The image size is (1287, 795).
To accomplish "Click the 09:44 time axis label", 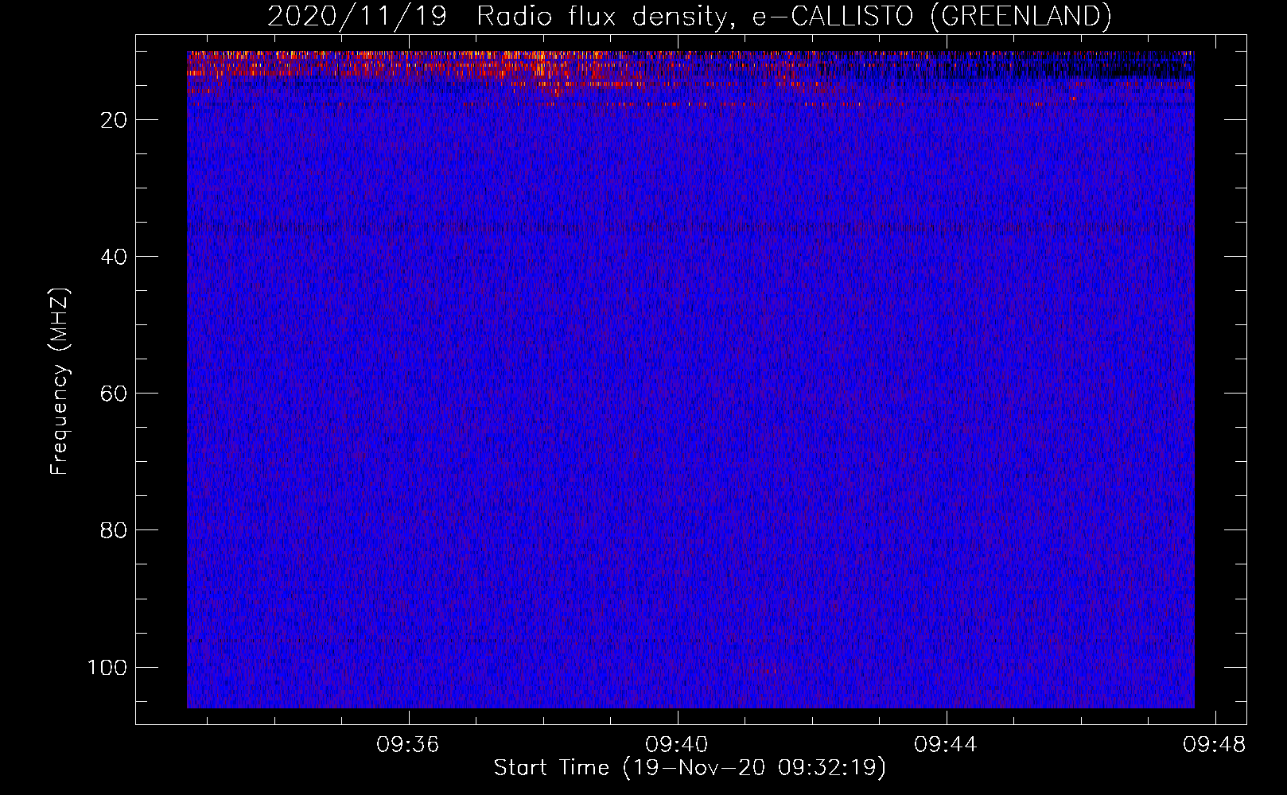I will point(946,745).
